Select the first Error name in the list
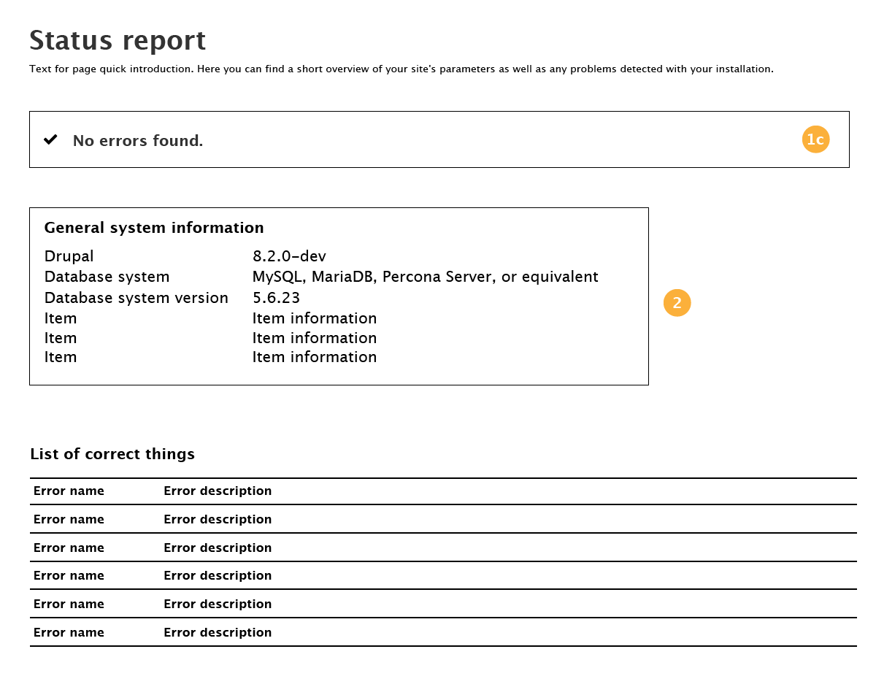Image resolution: width=876 pixels, height=695 pixels. pos(69,491)
